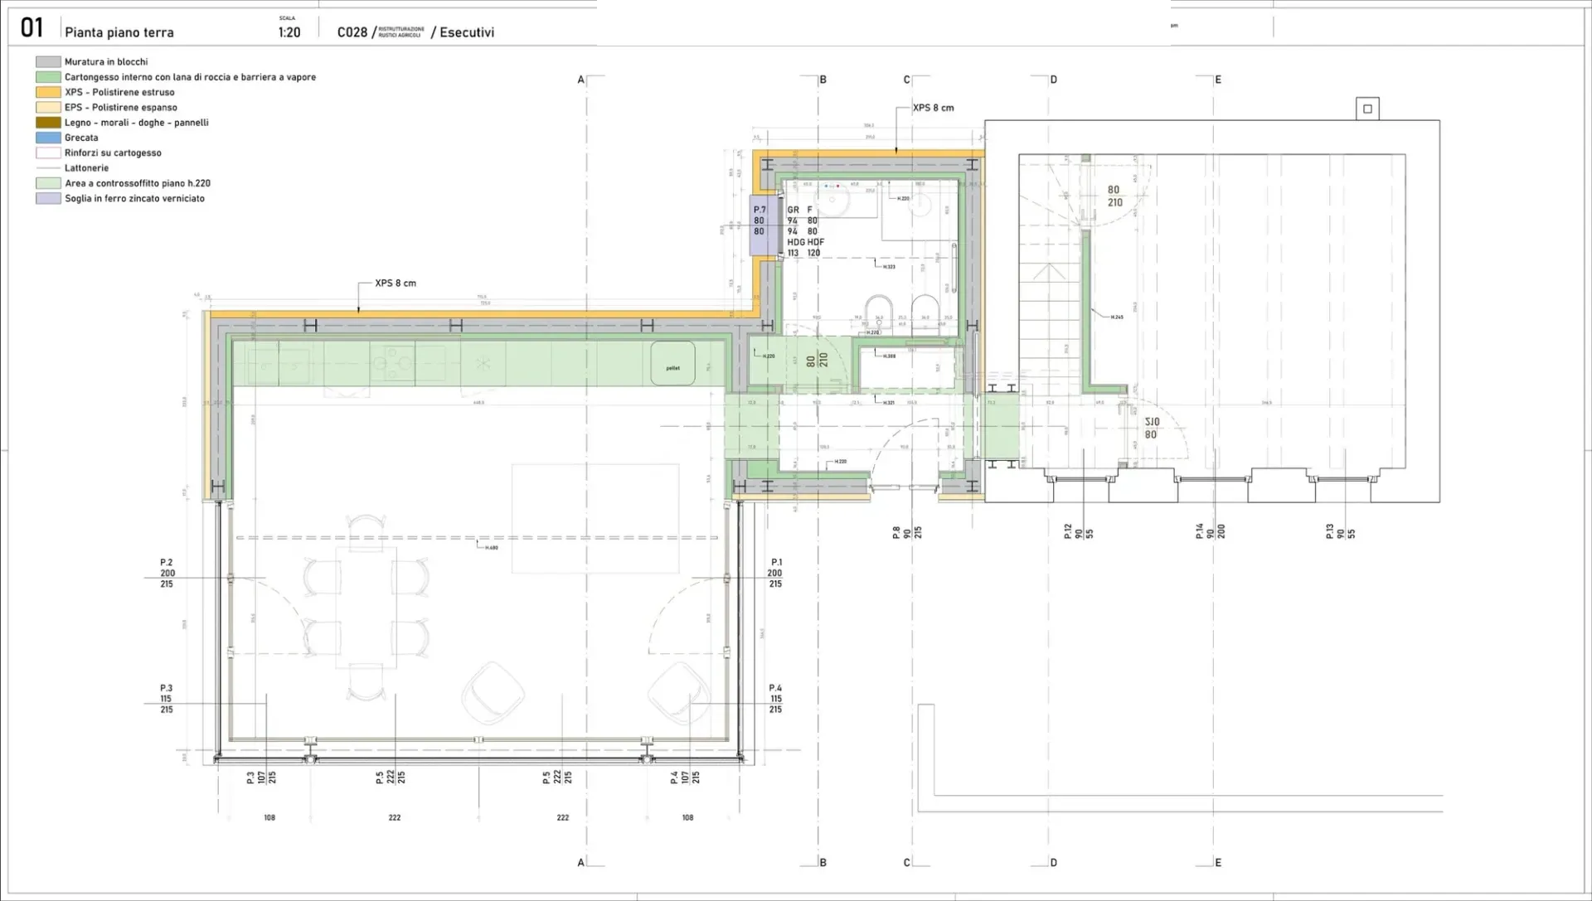Click section marker 'B' at the top
1592x901 pixels.
(x=823, y=80)
